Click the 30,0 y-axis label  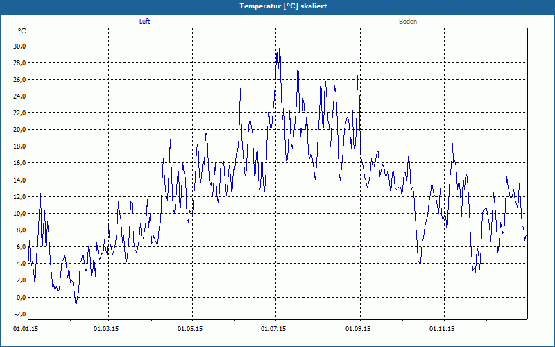coord(19,46)
